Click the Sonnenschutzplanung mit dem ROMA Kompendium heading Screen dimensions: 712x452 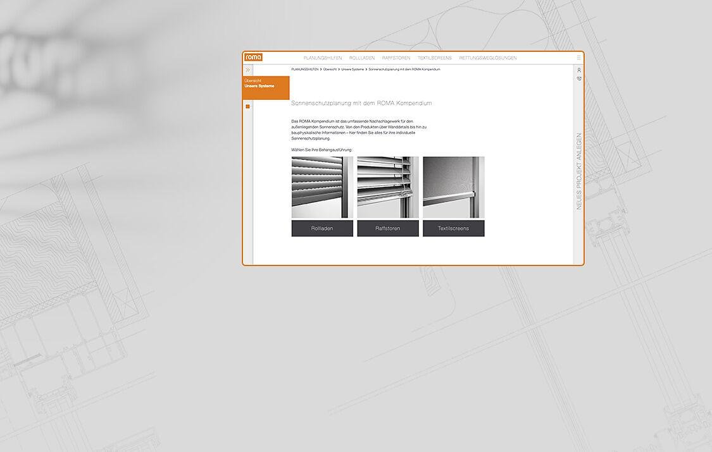(361, 104)
